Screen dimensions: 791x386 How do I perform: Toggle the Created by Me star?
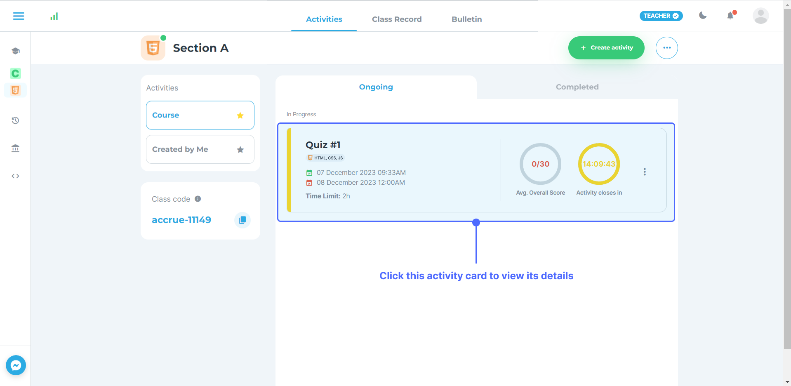tap(240, 150)
